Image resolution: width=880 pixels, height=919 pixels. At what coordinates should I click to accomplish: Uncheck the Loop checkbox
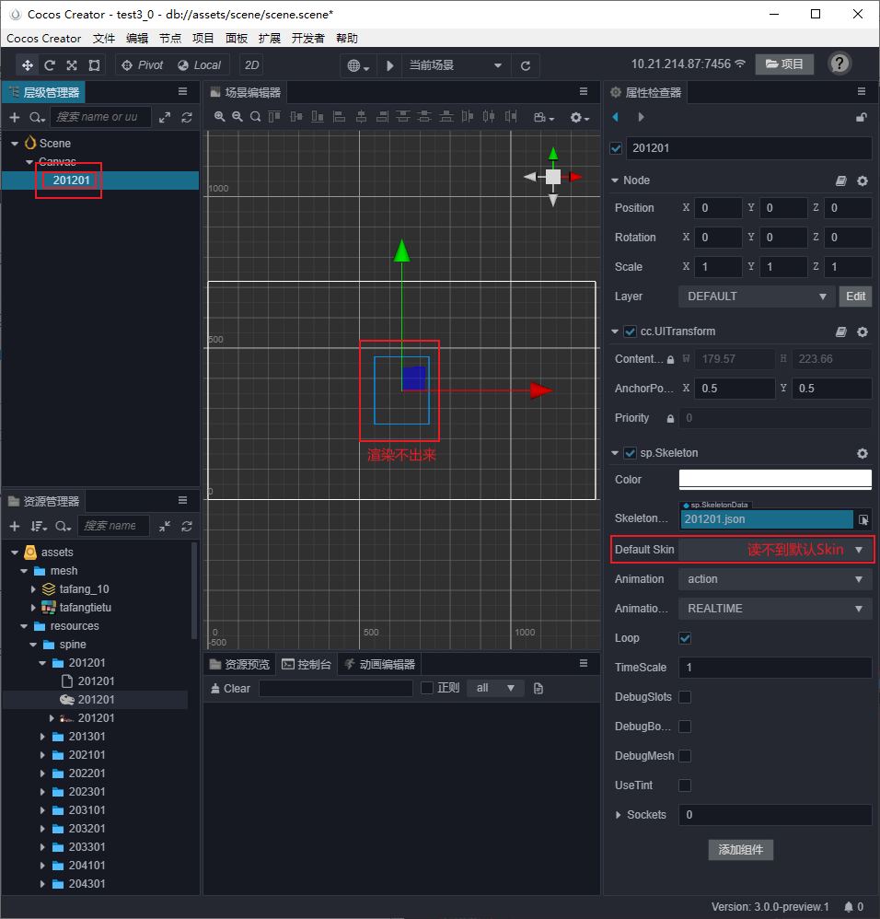click(685, 638)
